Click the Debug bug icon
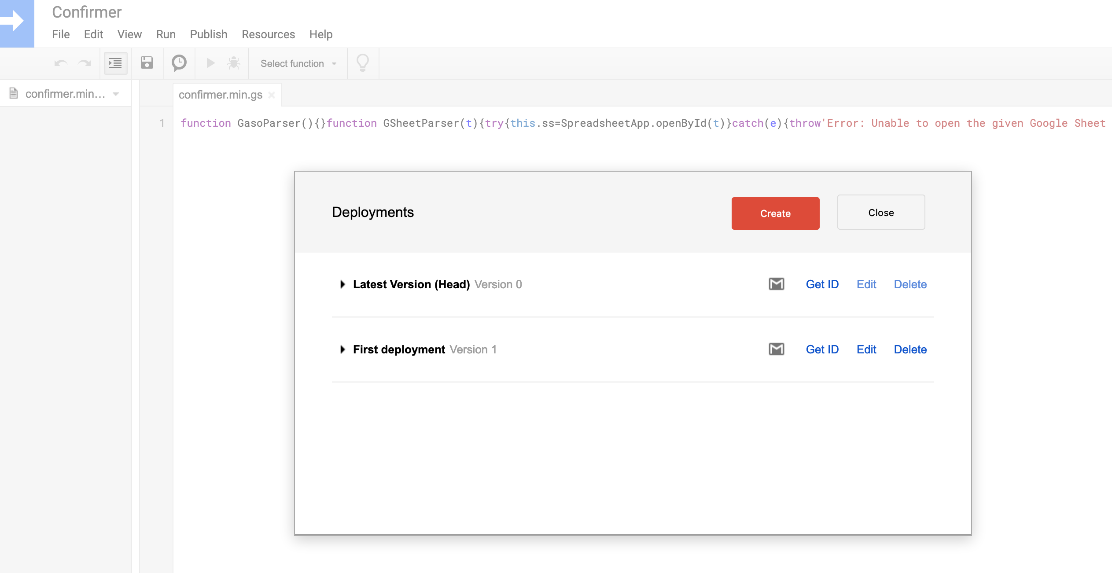 [234, 63]
